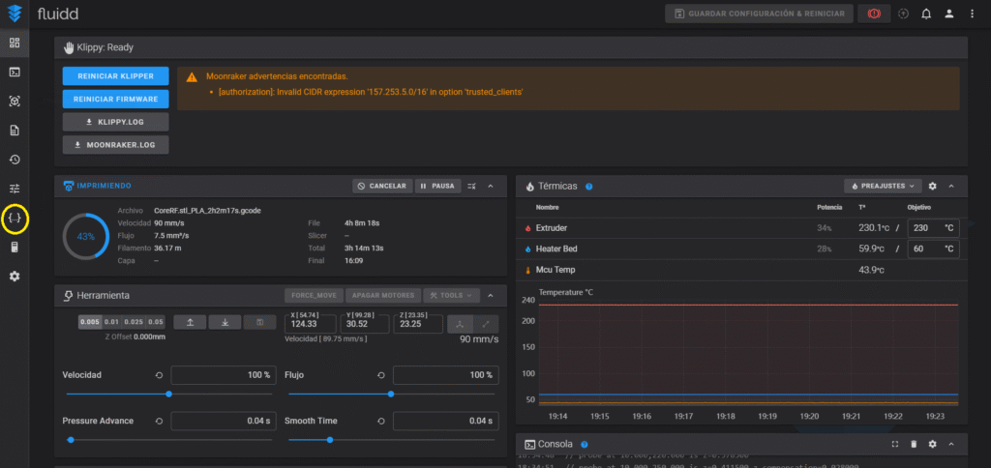Viewport: 991px width, 468px height.
Task: Click the red emergency stop icon
Action: [874, 14]
